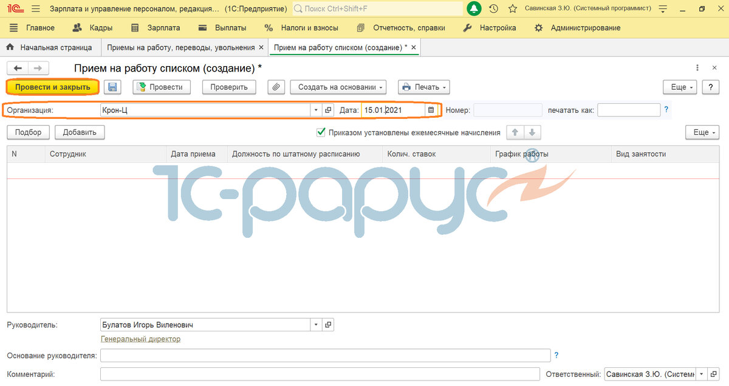Open Налоги и взносы section
Image resolution: width=729 pixels, height=386 pixels.
pos(302,28)
